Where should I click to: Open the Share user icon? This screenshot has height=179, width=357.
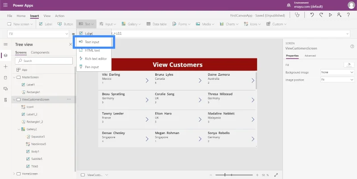pyautogui.click(x=339, y=15)
